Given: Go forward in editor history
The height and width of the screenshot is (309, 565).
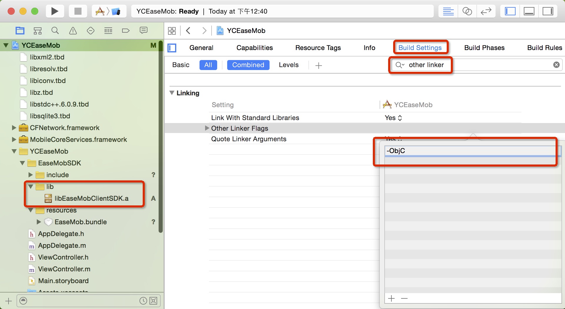Looking at the screenshot, I should [x=204, y=31].
